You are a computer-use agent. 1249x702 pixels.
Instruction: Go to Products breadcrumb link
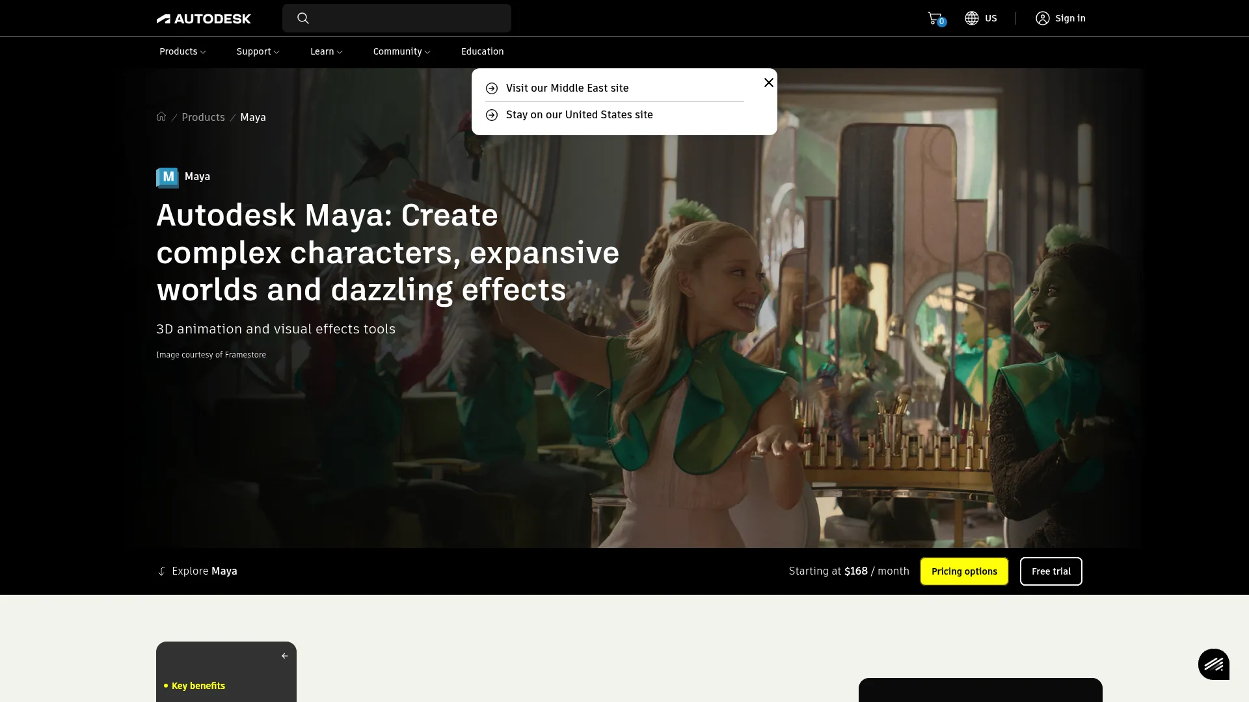click(x=203, y=117)
